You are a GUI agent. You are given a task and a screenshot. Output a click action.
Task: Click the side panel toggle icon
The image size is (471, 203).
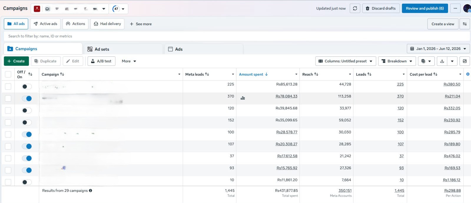pyautogui.click(x=465, y=61)
